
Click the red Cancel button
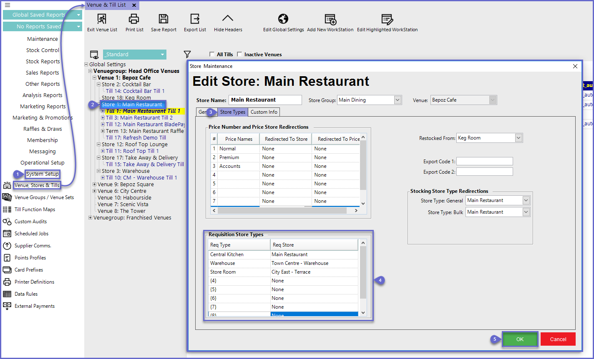tap(558, 339)
